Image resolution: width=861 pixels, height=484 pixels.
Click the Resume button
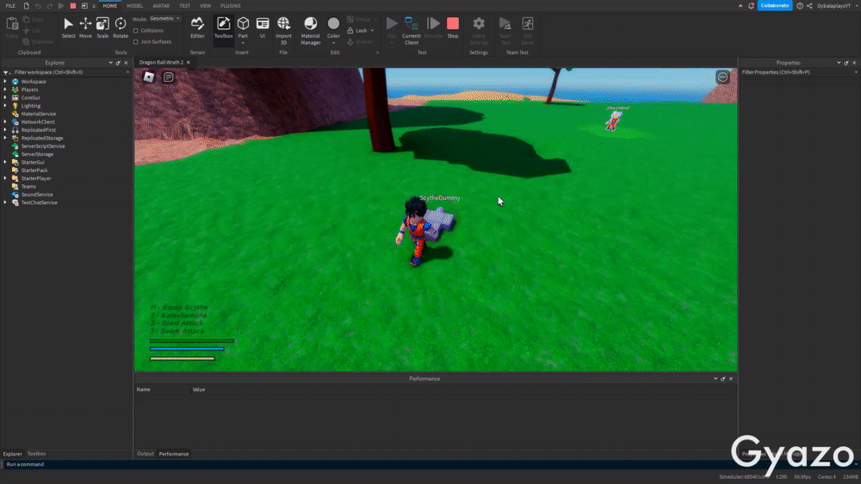pyautogui.click(x=433, y=28)
